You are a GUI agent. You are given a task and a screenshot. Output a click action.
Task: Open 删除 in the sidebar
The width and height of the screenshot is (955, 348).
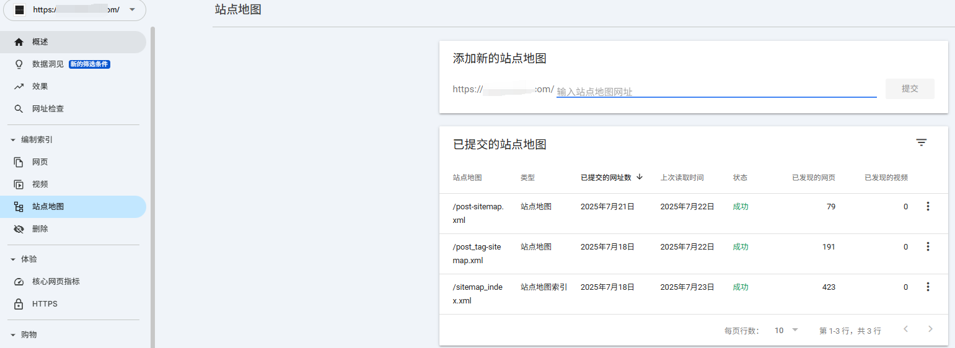point(73,229)
